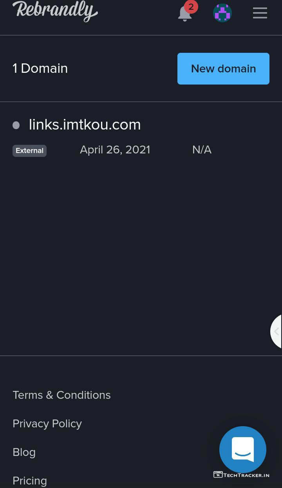The width and height of the screenshot is (282, 488).
Task: Open the Privacy Policy link
Action: click(x=47, y=424)
